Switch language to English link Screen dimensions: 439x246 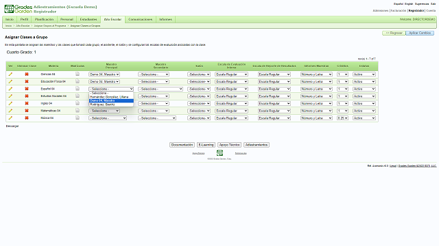409,4
